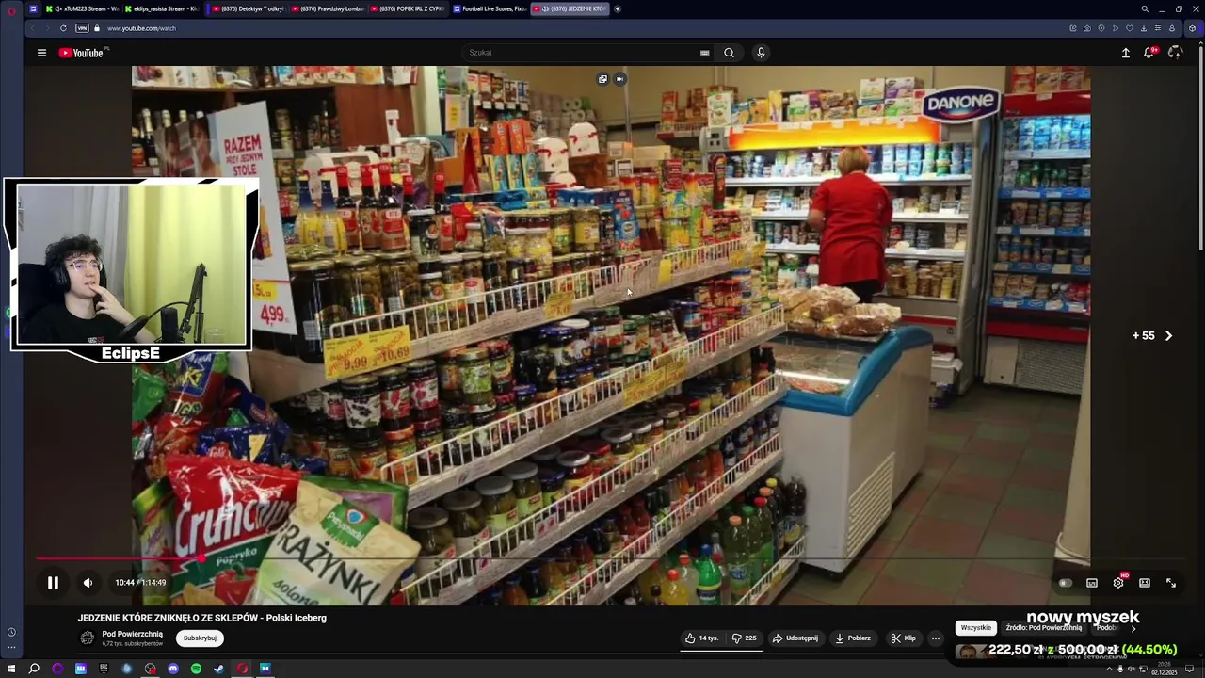Switch to POPEK IRL Z CYPKI tab
This screenshot has width=1205, height=678.
click(x=407, y=8)
